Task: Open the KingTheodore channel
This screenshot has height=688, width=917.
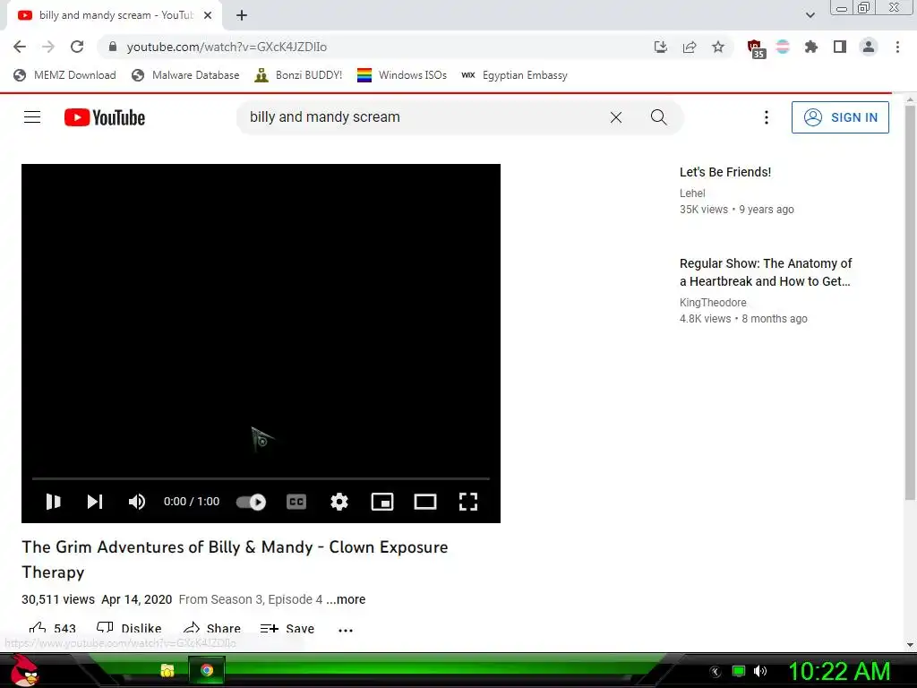Action: point(713,303)
